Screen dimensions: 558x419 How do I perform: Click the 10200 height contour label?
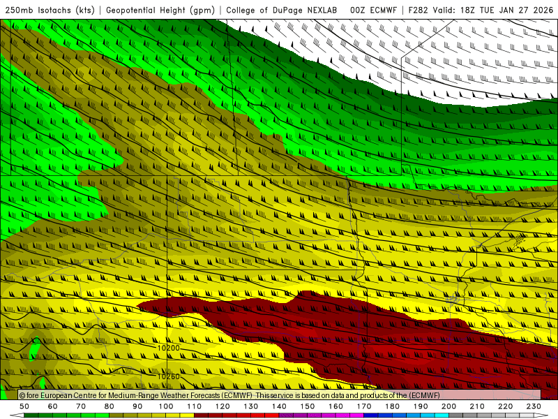tap(169, 348)
